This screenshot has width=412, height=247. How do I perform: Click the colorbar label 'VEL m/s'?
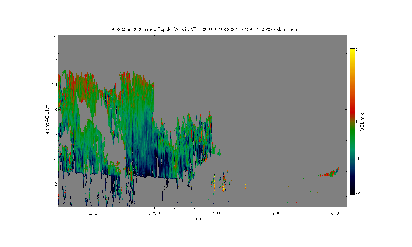click(x=362, y=122)
